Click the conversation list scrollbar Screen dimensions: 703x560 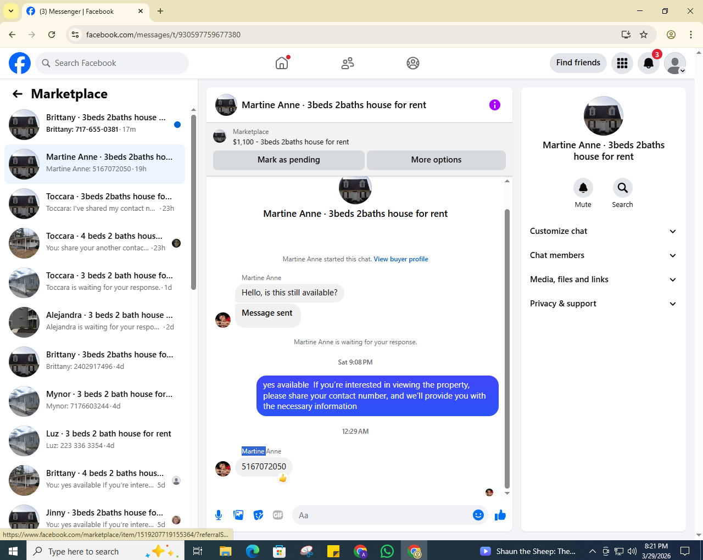pos(193,202)
